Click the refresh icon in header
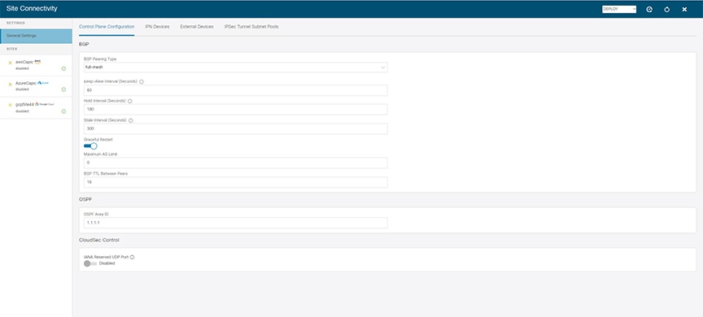This screenshot has width=703, height=317. [x=666, y=10]
